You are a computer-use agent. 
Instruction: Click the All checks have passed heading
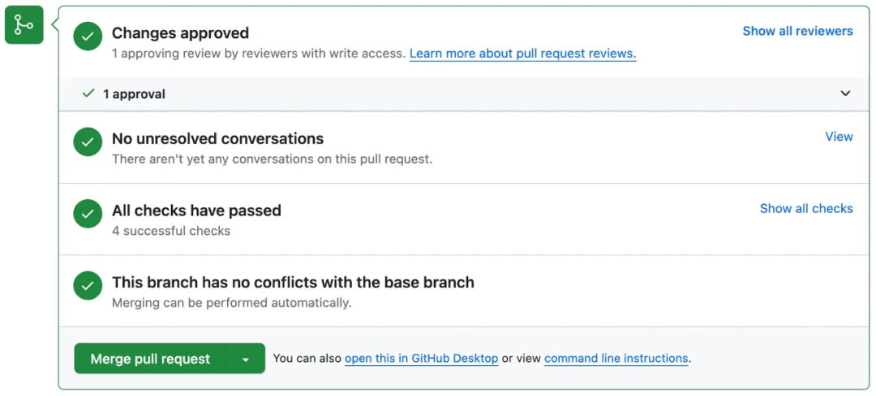pos(196,211)
